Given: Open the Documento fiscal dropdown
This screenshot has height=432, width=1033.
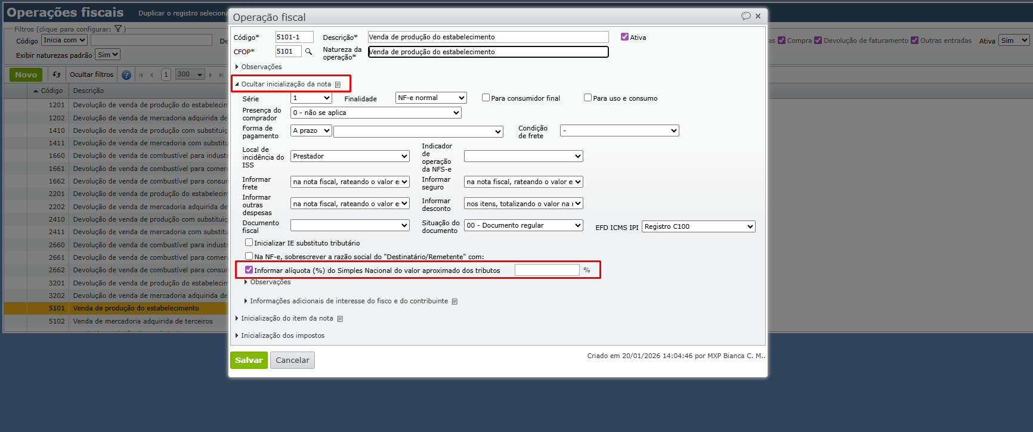Looking at the screenshot, I should pos(350,225).
